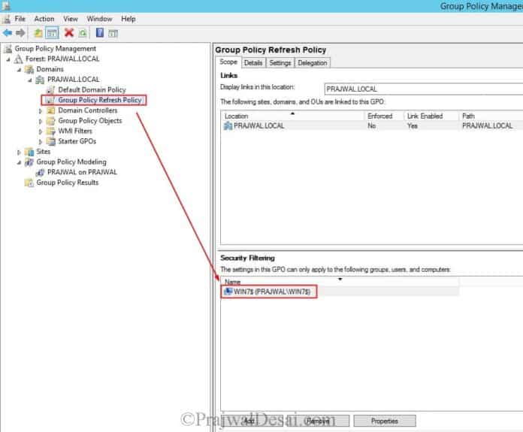Open the Display links location combo box
This screenshot has height=432, width=523.
click(424, 89)
